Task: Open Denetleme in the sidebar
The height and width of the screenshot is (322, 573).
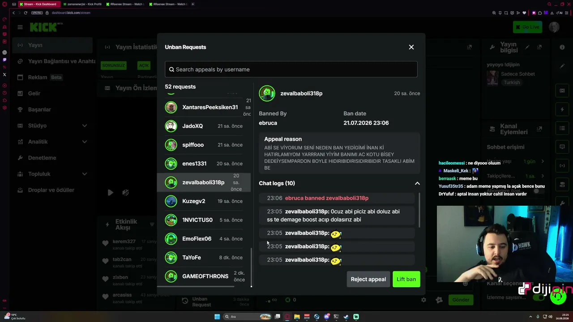Action: pos(52,158)
